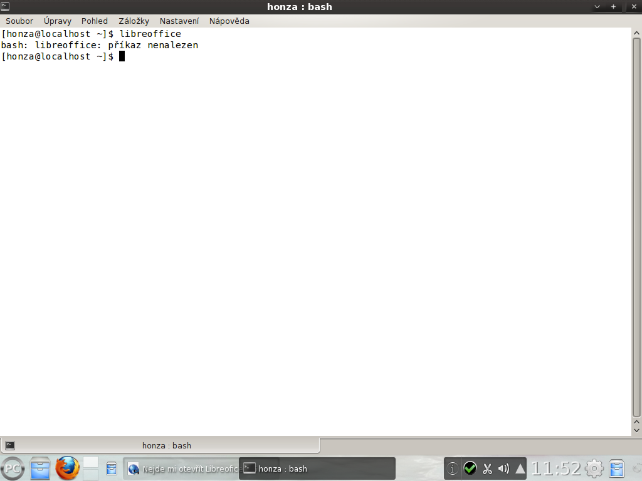The image size is (642, 481).
Task: Click the terminal vertical scrollbar track
Action: 636,227
